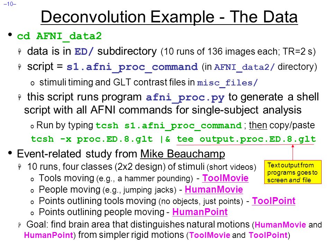The width and height of the screenshot is (332, 249).
Task: Click '(short videos)' text
Action: tap(231, 167)
